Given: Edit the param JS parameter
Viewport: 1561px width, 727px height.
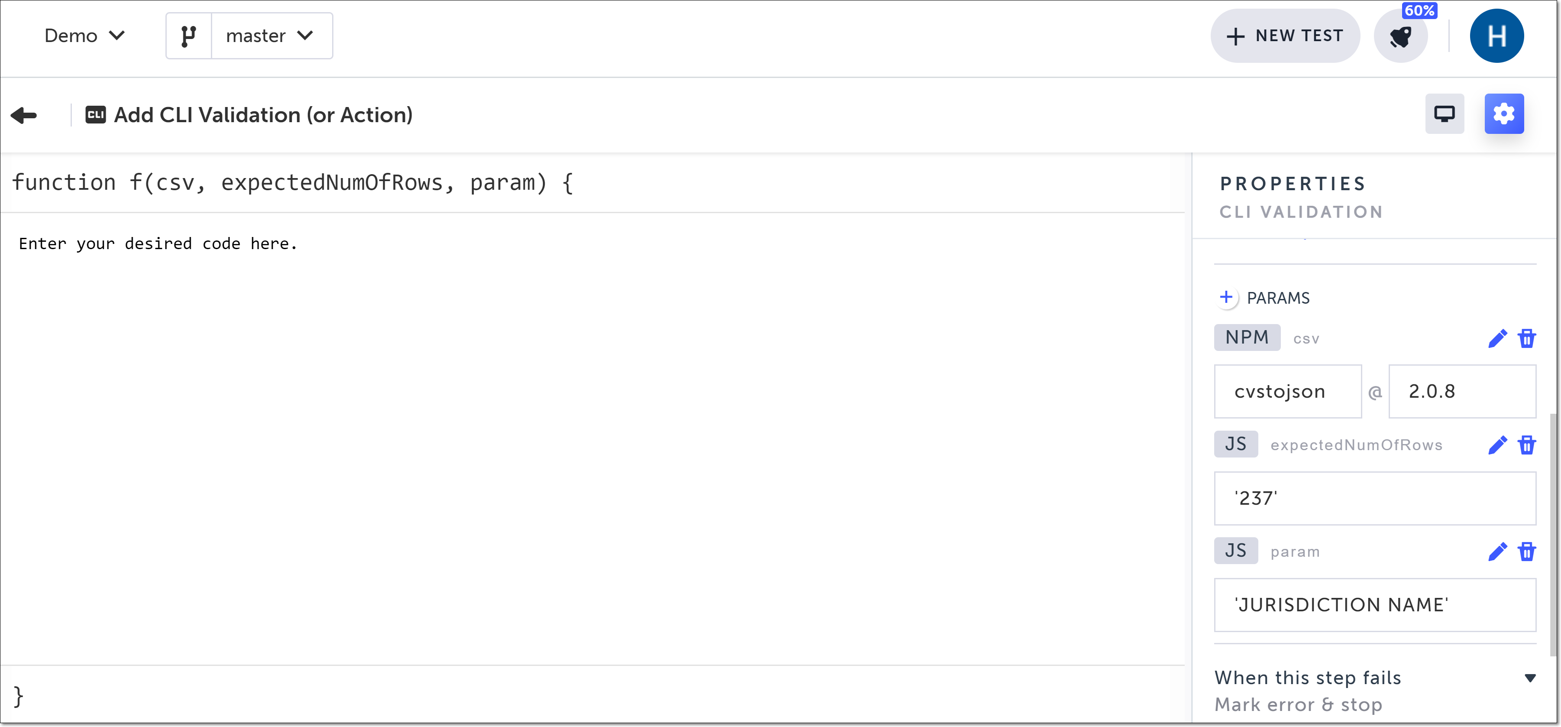Looking at the screenshot, I should [1497, 552].
